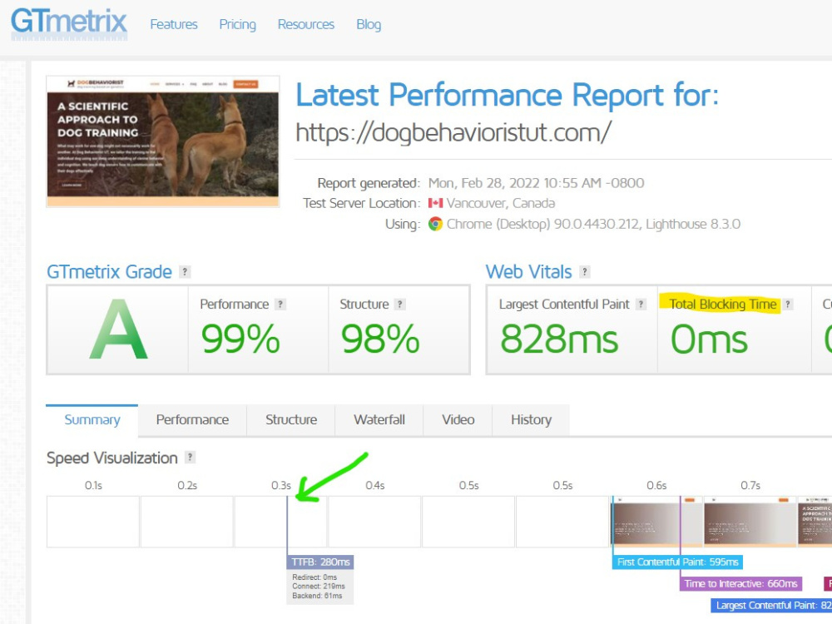The height and width of the screenshot is (624, 832).
Task: Click the Time to Interactive: 660ms marker
Action: point(740,584)
